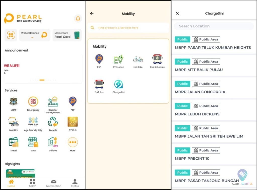Open Age Friendly City service
Viewport: 257px width, 190px height.
click(33, 124)
